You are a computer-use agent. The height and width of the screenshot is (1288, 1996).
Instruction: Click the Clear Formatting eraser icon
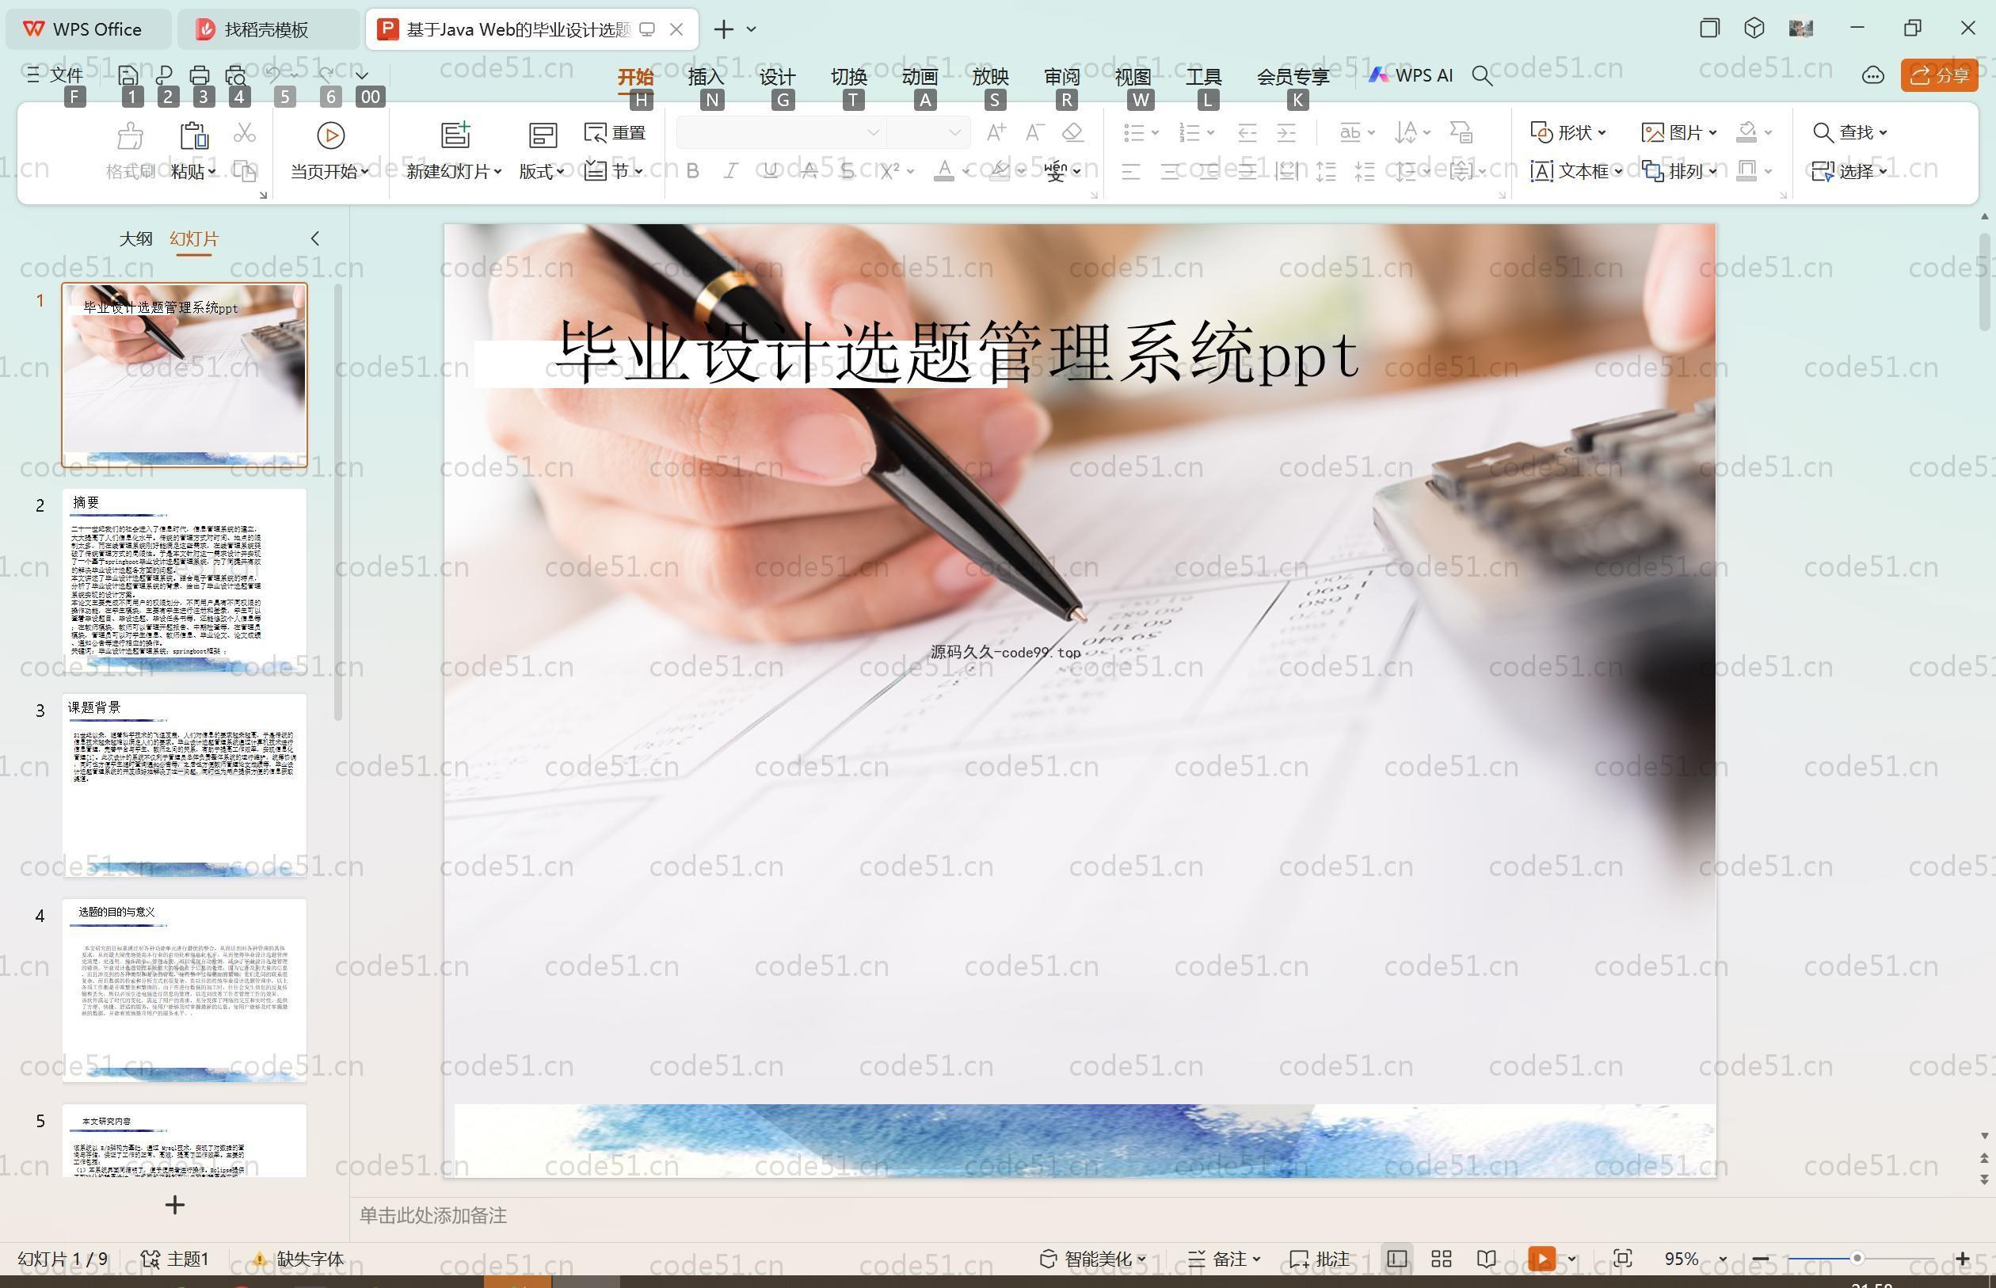point(1072,132)
